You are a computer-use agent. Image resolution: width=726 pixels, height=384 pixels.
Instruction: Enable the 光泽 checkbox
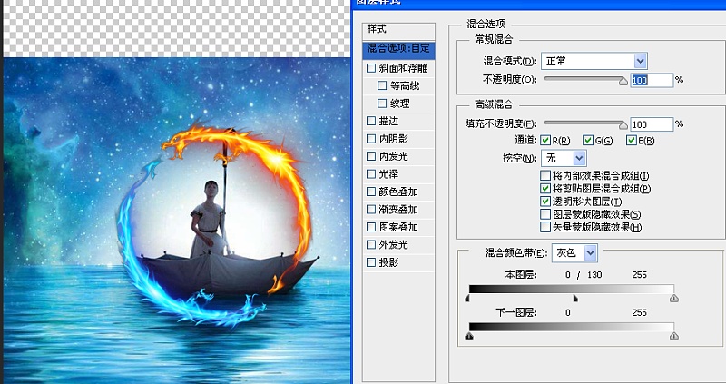coord(371,174)
